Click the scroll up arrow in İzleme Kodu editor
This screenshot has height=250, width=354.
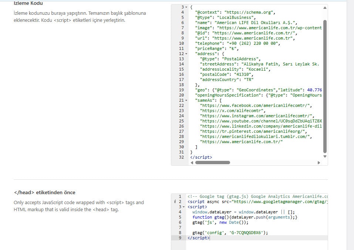pos(325,7)
